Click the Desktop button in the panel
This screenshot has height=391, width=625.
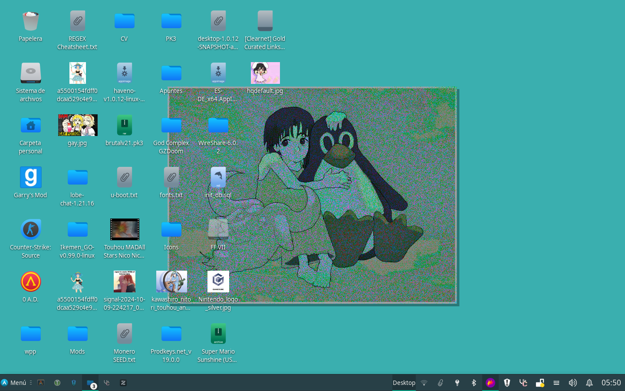[404, 383]
